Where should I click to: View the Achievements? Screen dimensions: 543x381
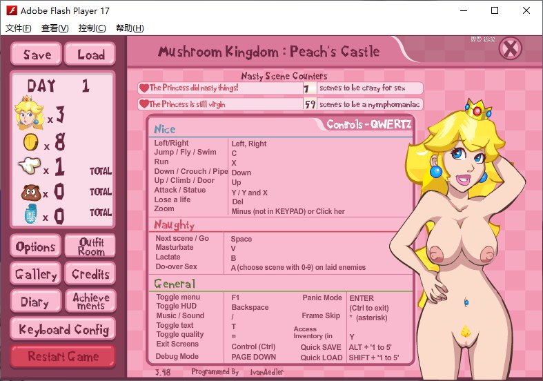[90, 302]
